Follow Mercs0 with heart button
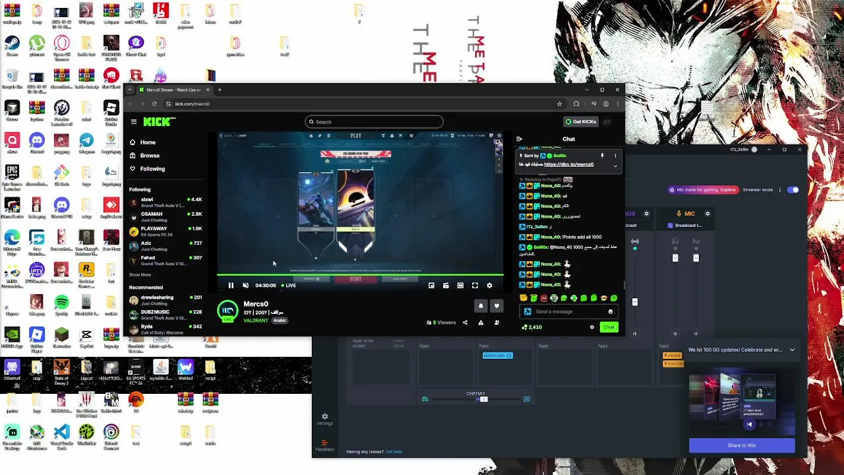The image size is (844, 475). tap(497, 306)
